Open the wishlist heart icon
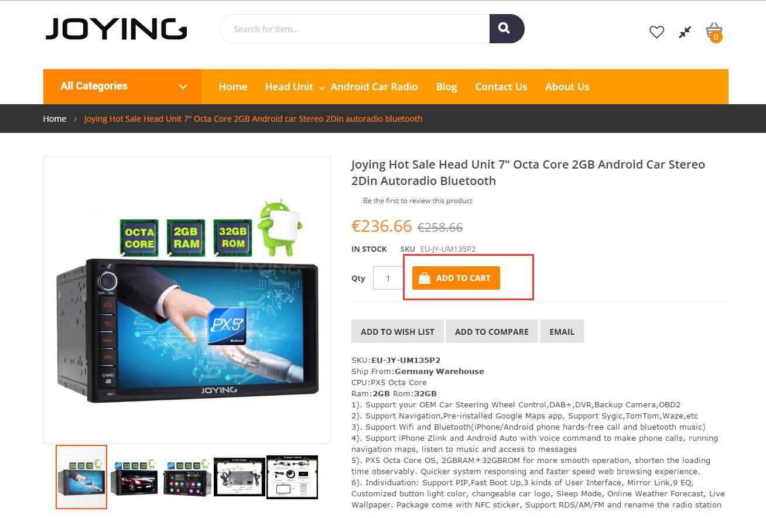The height and width of the screenshot is (518, 766). click(x=656, y=32)
